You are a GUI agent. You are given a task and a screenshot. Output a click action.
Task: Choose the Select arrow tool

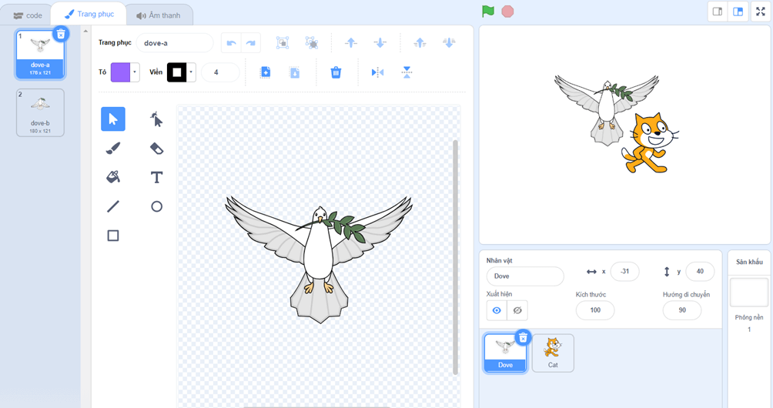tap(113, 119)
